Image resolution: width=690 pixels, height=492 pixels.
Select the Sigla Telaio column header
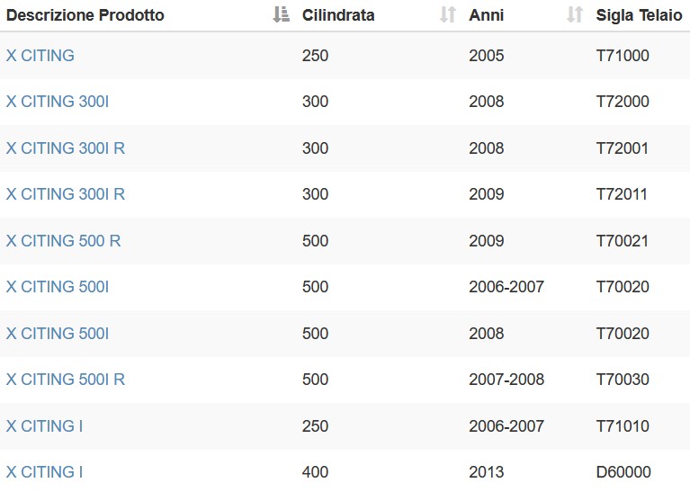click(x=639, y=15)
